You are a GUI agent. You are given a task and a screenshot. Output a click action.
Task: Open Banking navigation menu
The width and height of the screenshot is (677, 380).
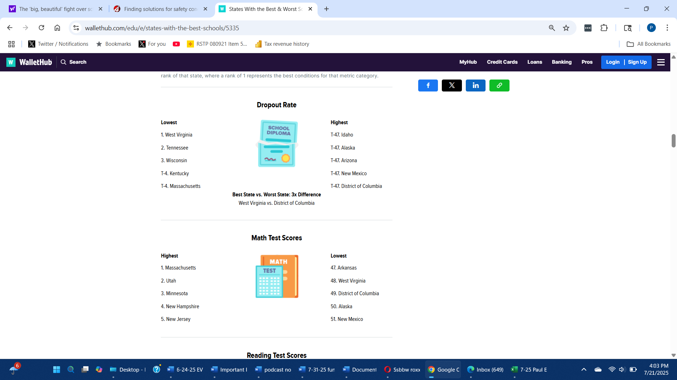coord(561,62)
